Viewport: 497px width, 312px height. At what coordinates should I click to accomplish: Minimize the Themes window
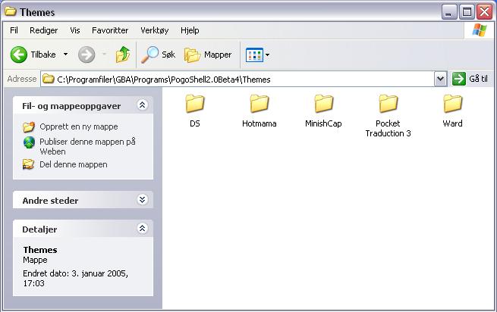pos(448,12)
